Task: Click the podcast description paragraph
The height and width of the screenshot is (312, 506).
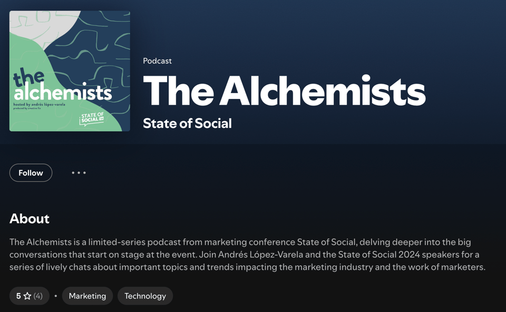Action: [247, 255]
